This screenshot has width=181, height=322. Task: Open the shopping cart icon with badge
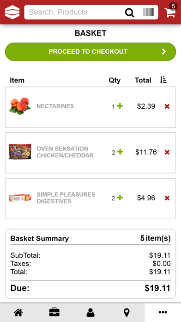170,11
